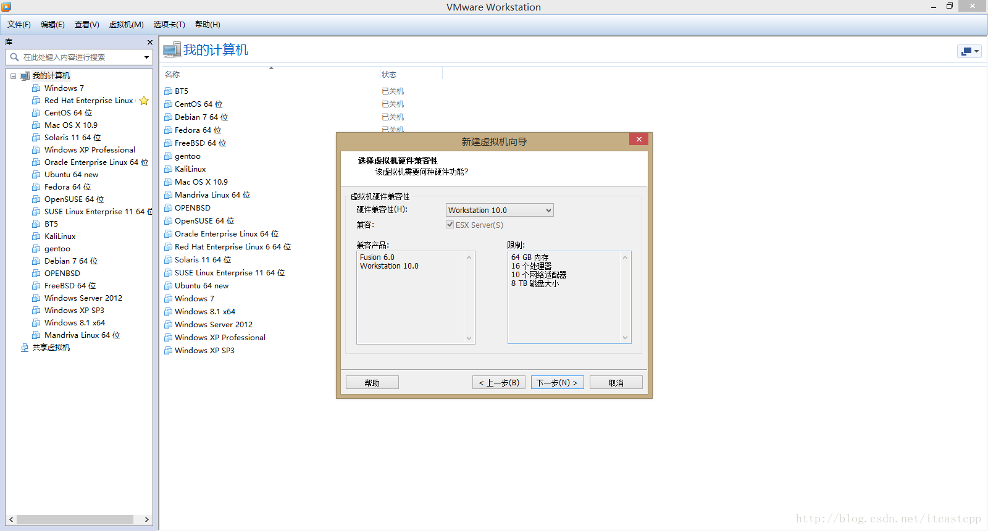Click the Next button in the wizard
988x531 pixels.
tap(557, 383)
